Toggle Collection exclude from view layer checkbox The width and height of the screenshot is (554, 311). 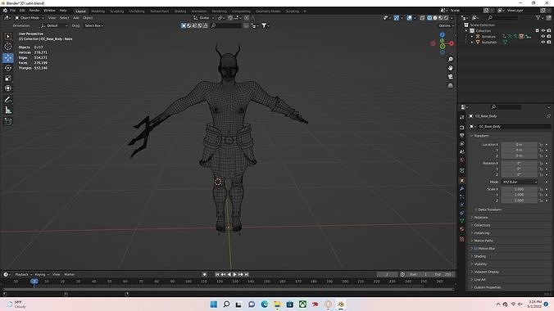click(538, 31)
